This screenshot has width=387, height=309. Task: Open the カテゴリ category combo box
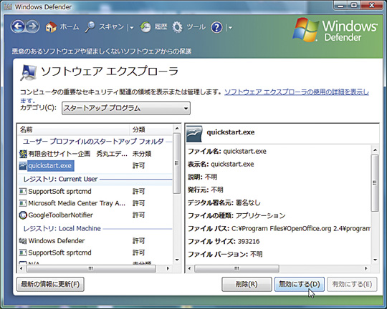point(126,108)
